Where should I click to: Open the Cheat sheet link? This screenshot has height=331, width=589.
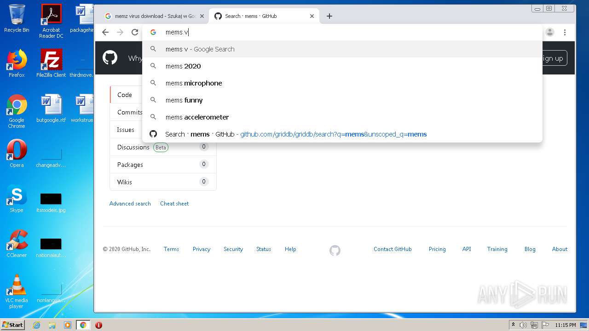point(174,204)
